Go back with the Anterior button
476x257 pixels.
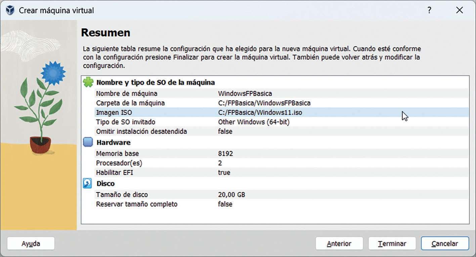click(339, 244)
